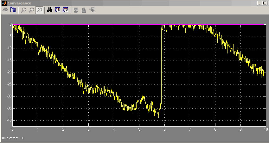Maximize the Convergence scope window
269x143 pixels.
click(x=265, y=3)
